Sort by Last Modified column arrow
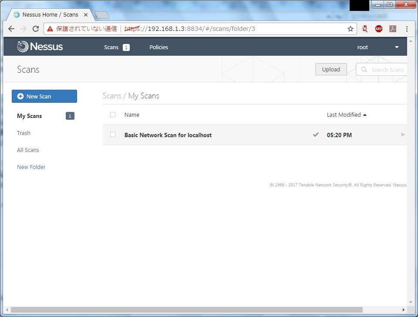This screenshot has width=418, height=317. point(365,115)
